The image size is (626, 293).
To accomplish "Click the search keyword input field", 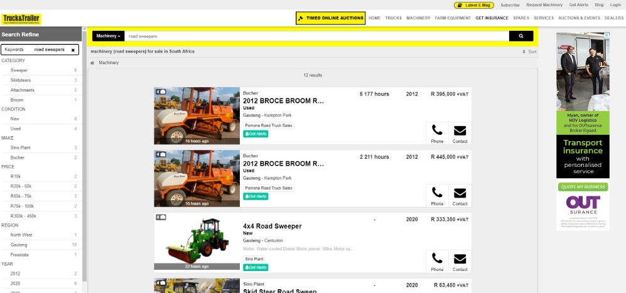I will 316,36.
